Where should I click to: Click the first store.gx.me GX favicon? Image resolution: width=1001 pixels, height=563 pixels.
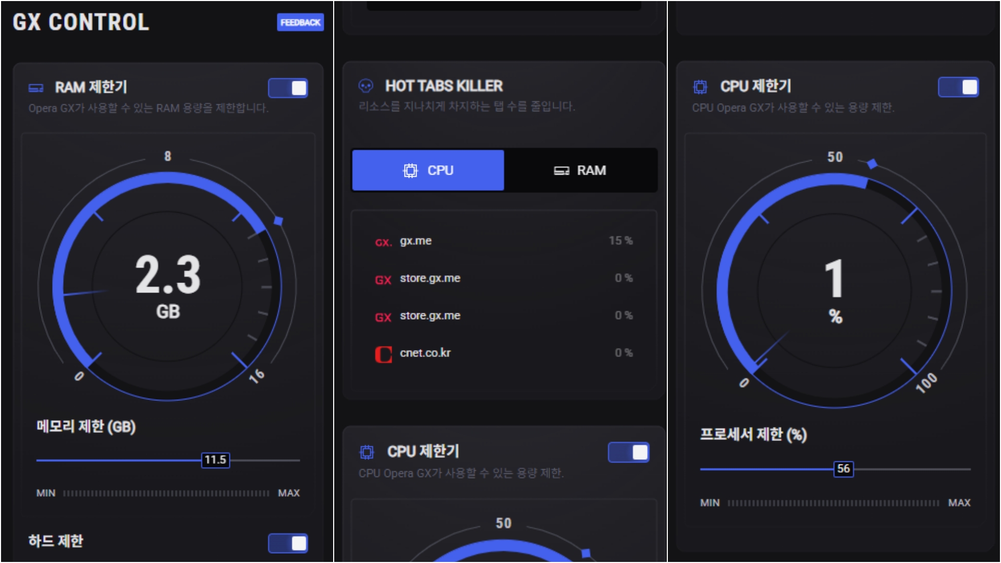(x=383, y=279)
